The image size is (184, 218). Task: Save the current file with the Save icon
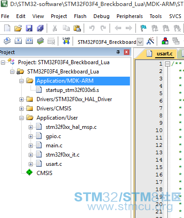pyautogui.click(x=29, y=28)
